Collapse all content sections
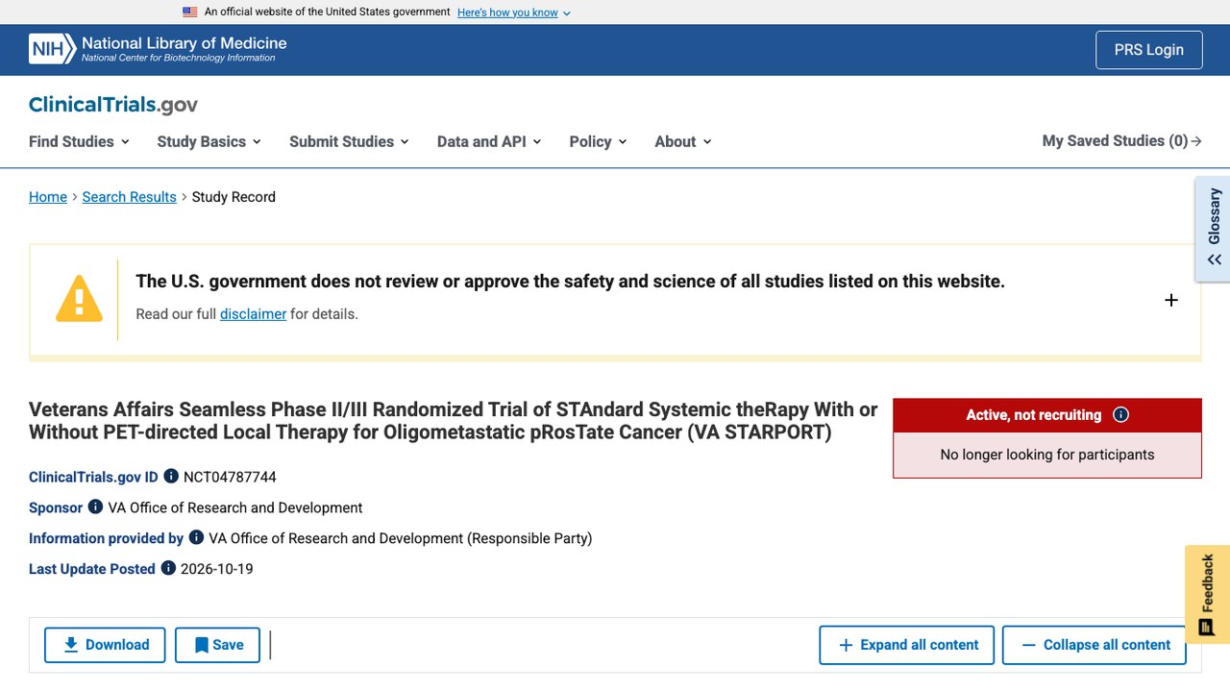This screenshot has width=1230, height=692. 1095,645
